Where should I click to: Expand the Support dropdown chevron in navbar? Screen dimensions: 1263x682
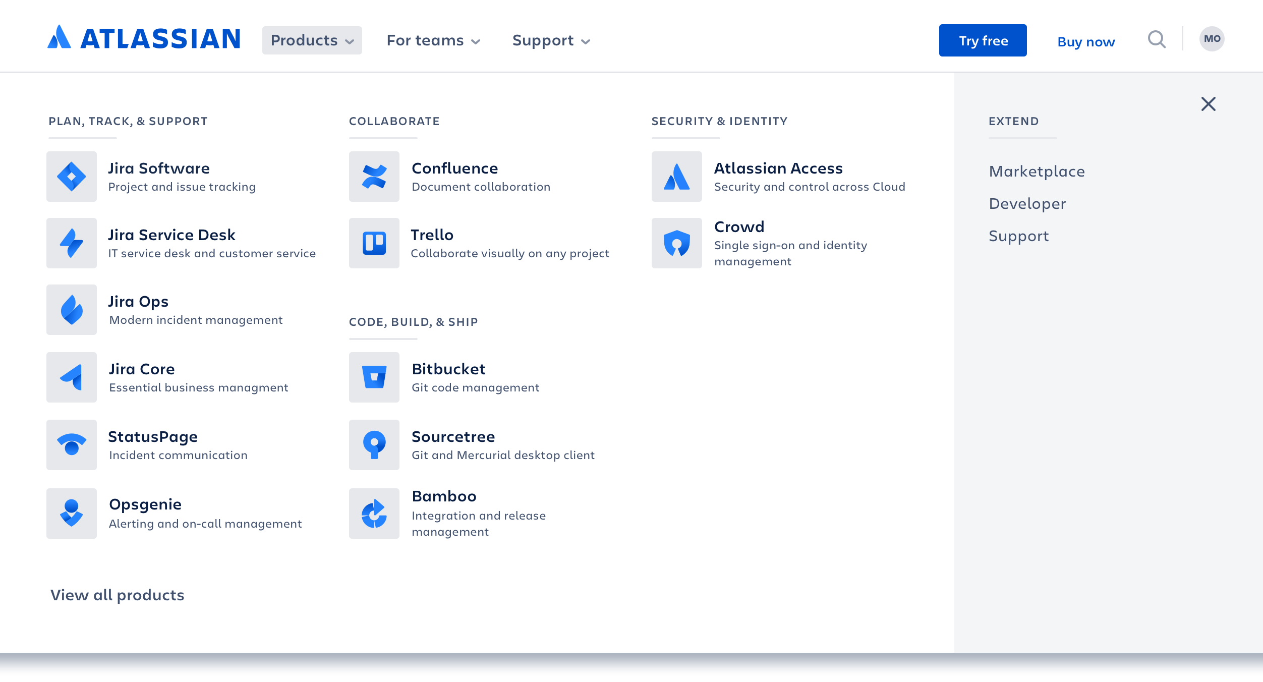click(586, 41)
